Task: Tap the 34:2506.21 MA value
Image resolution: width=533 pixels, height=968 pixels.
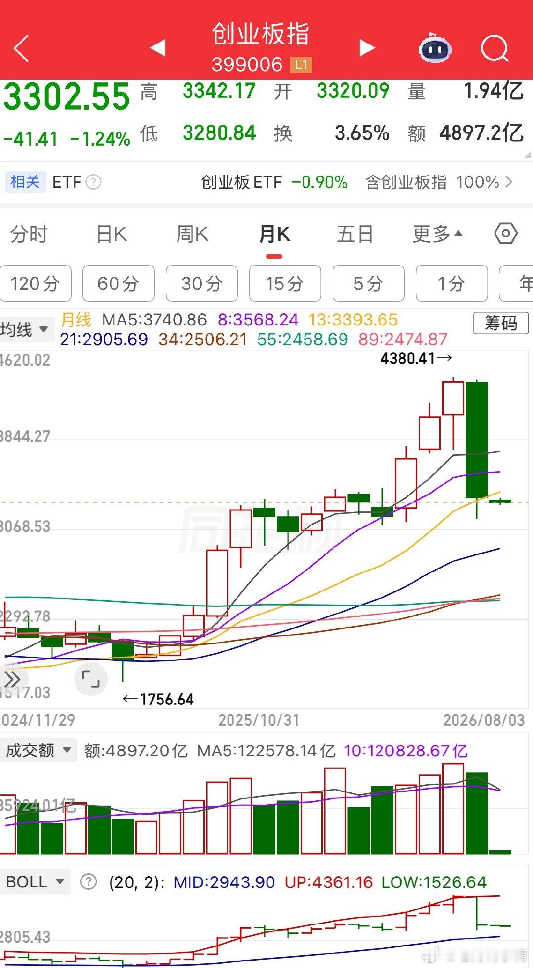Action: 203,339
